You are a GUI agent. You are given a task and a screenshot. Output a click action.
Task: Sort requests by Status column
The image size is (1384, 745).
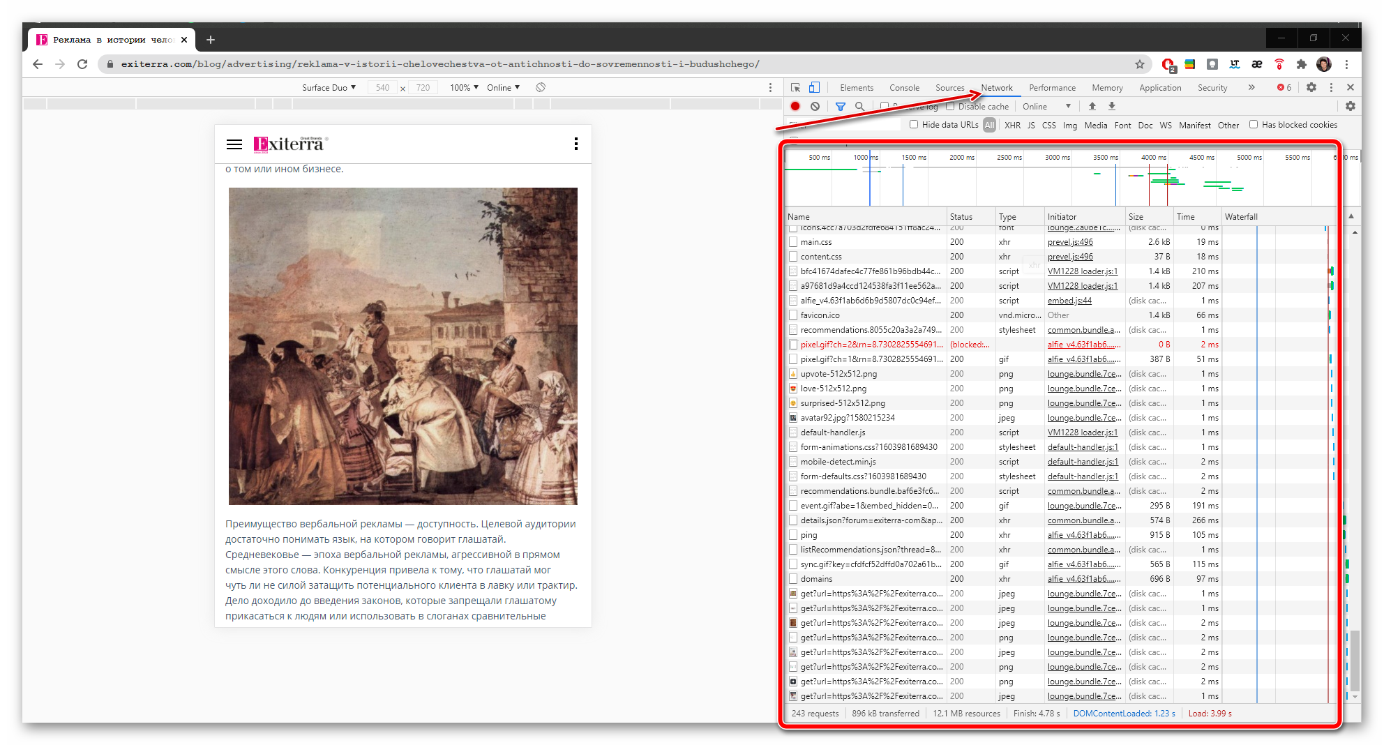971,216
